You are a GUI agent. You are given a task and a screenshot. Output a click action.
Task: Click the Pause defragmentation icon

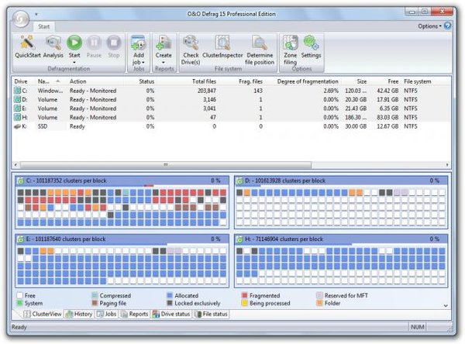(94, 43)
